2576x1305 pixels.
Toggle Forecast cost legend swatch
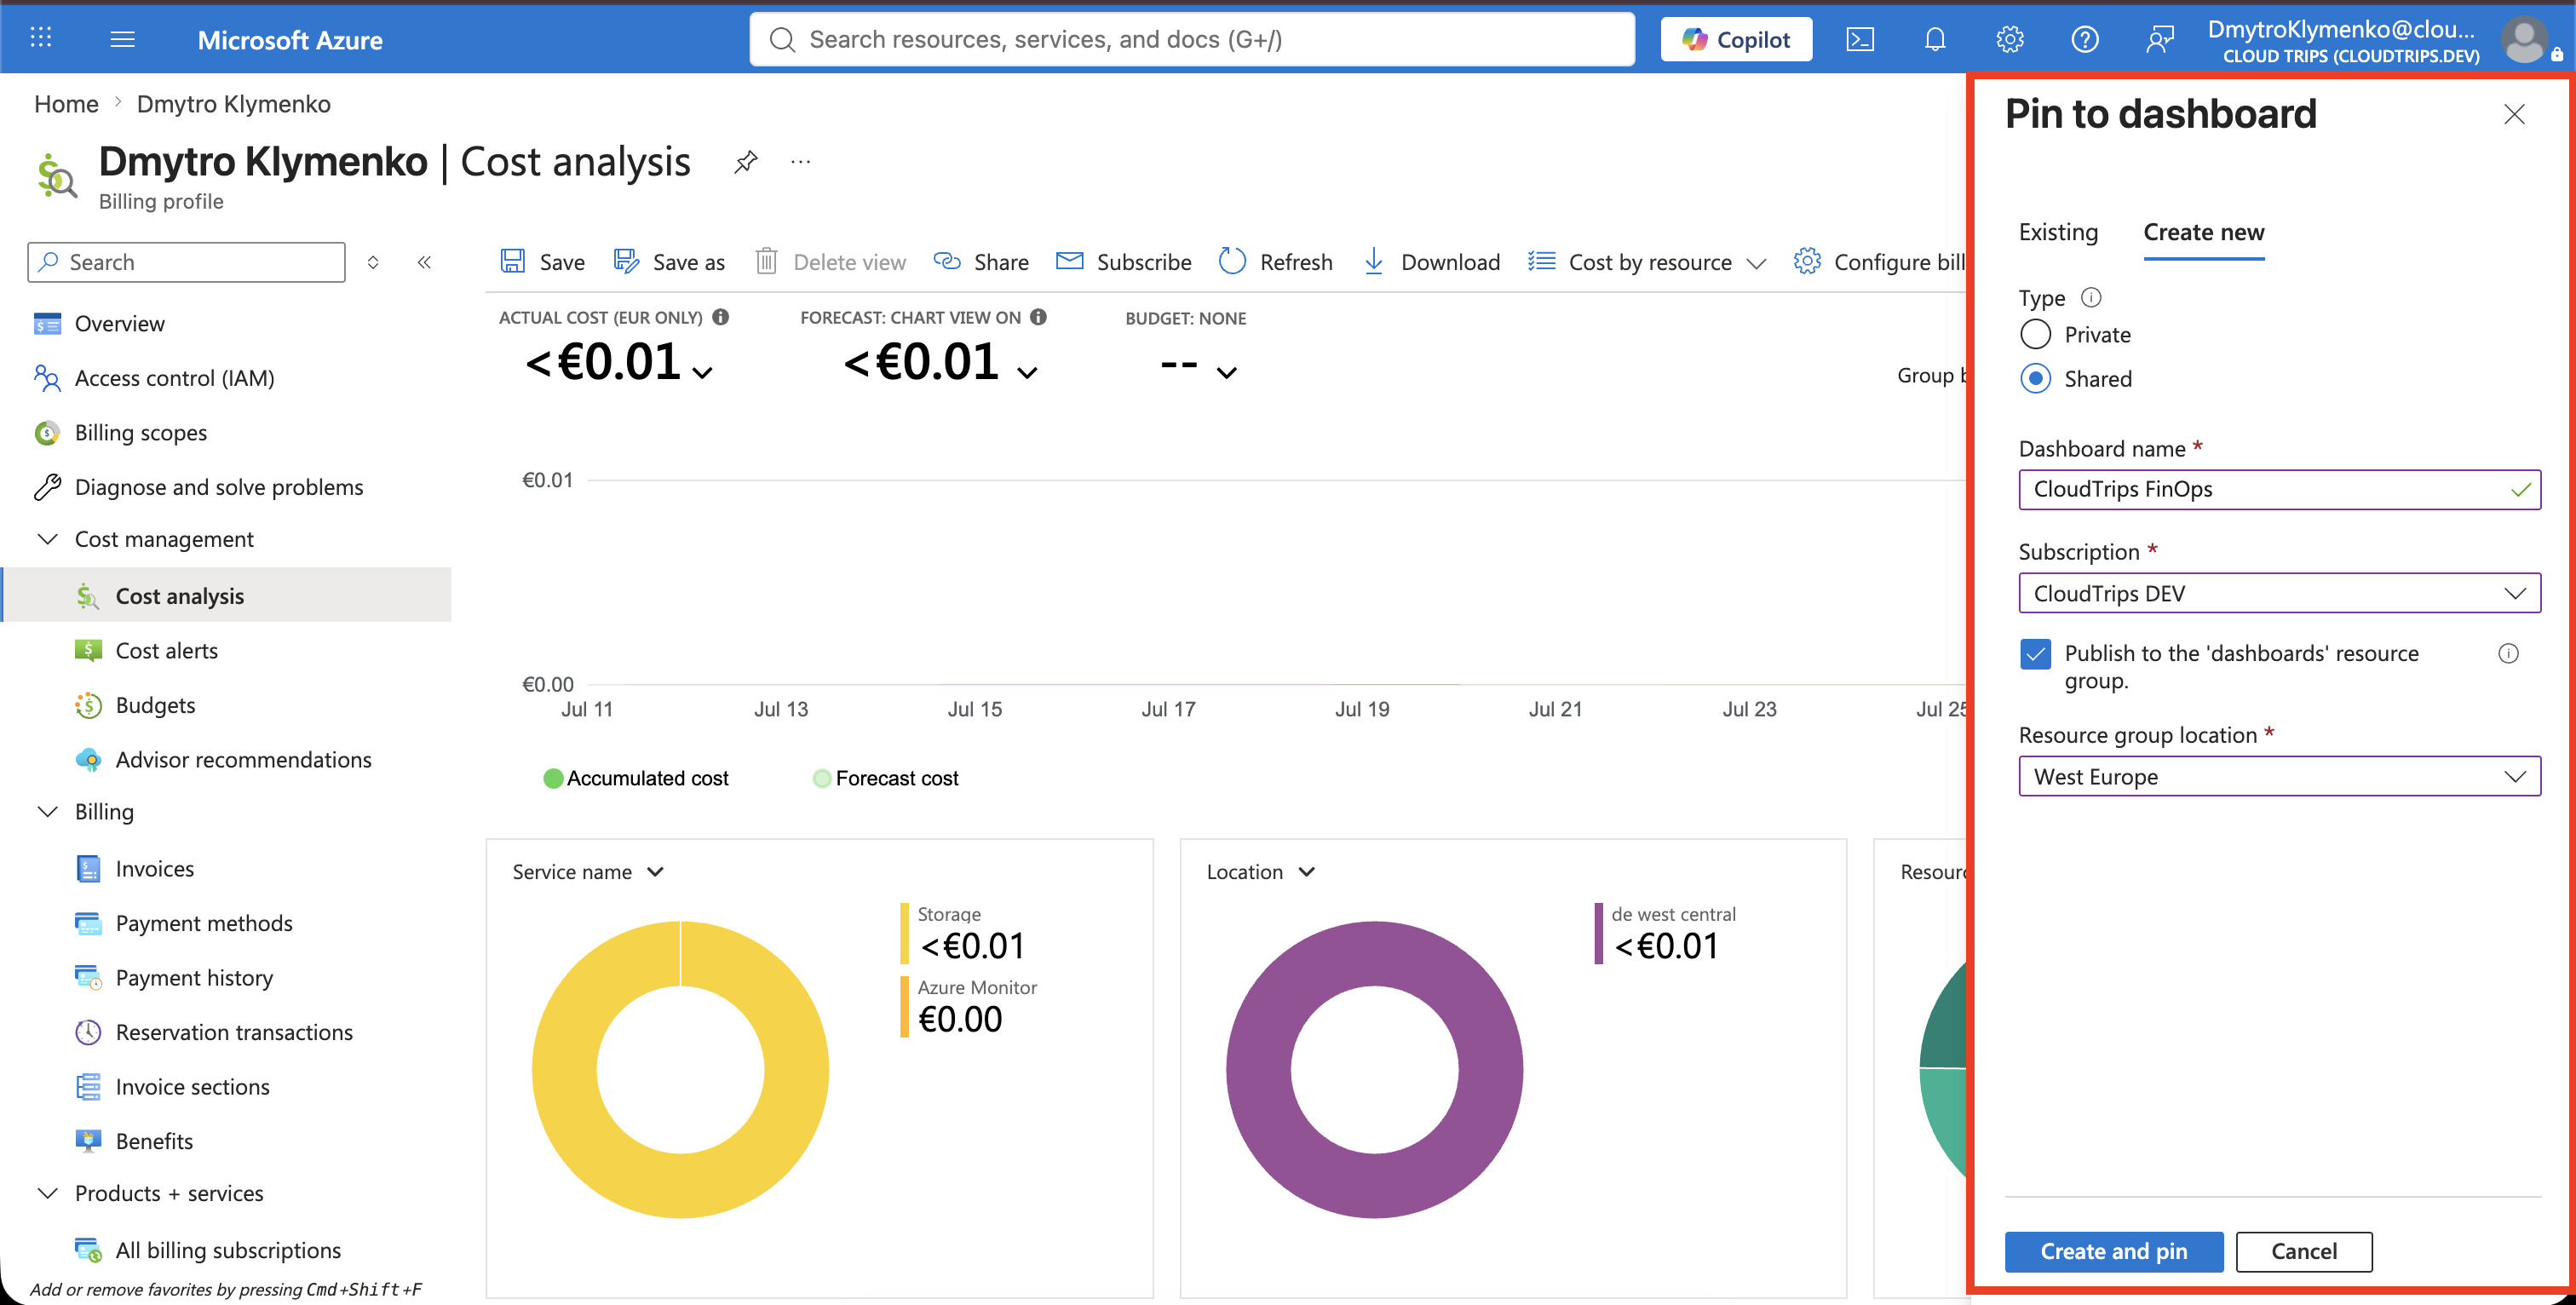(x=822, y=778)
